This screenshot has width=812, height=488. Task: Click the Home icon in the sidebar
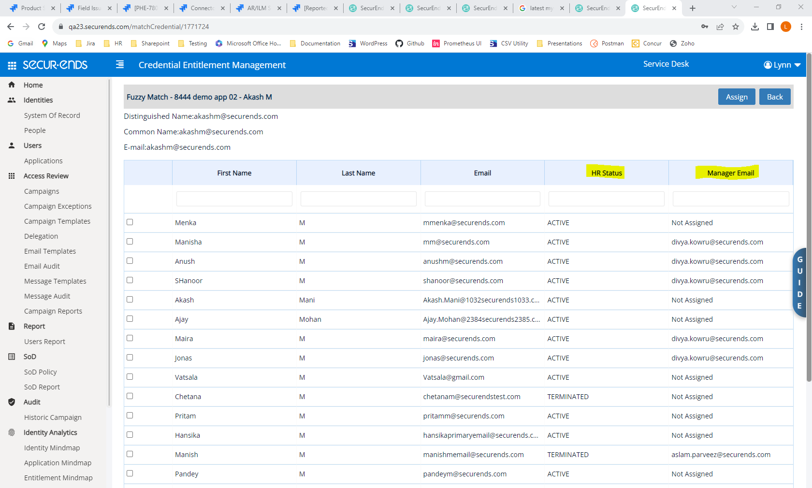11,85
